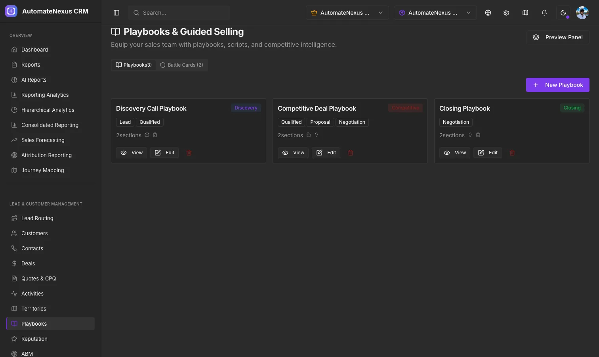Image resolution: width=599 pixels, height=357 pixels.
Task: Select the Playbooks tab
Action: tap(134, 65)
